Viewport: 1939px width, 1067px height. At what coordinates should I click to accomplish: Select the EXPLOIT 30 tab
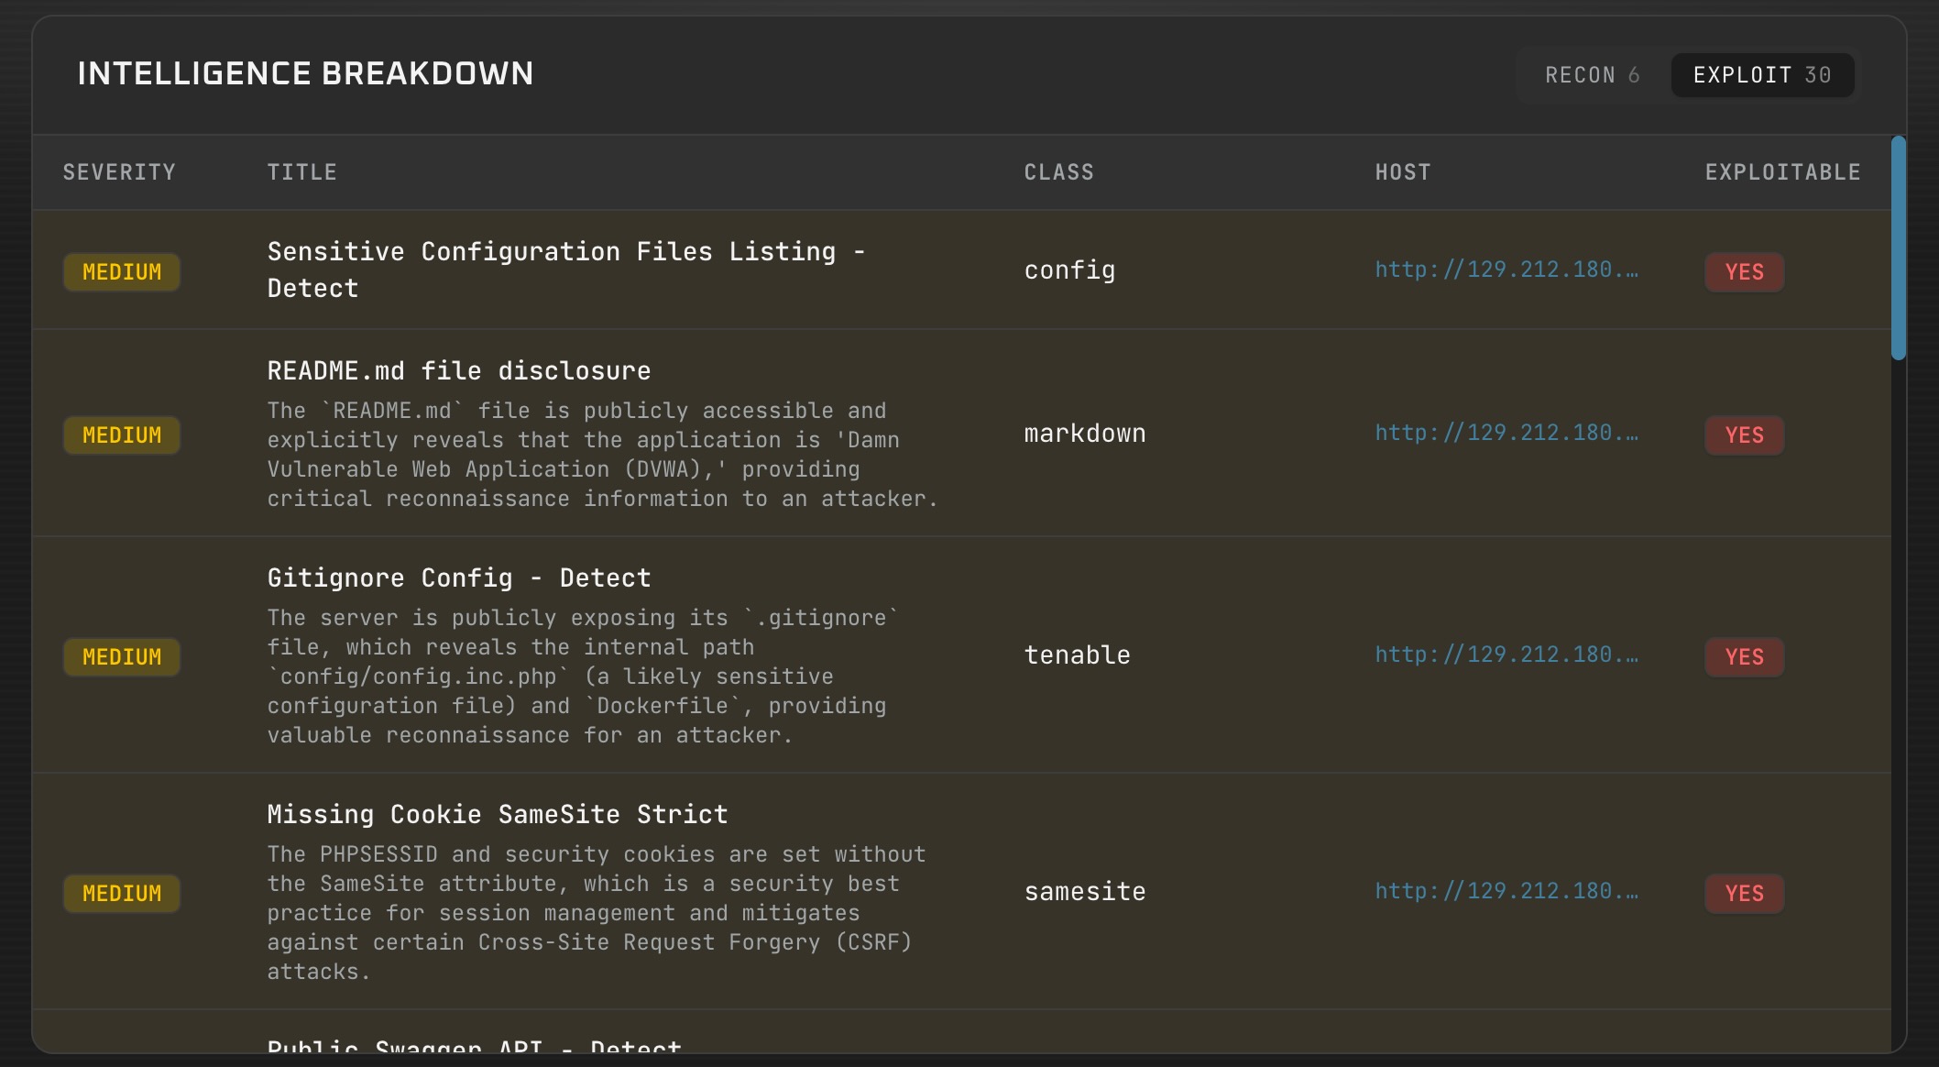[x=1761, y=75]
